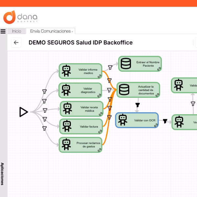Click filter on orange edge from Validar informe
Image resolution: width=197 pixels, height=197 pixels.
point(109,80)
